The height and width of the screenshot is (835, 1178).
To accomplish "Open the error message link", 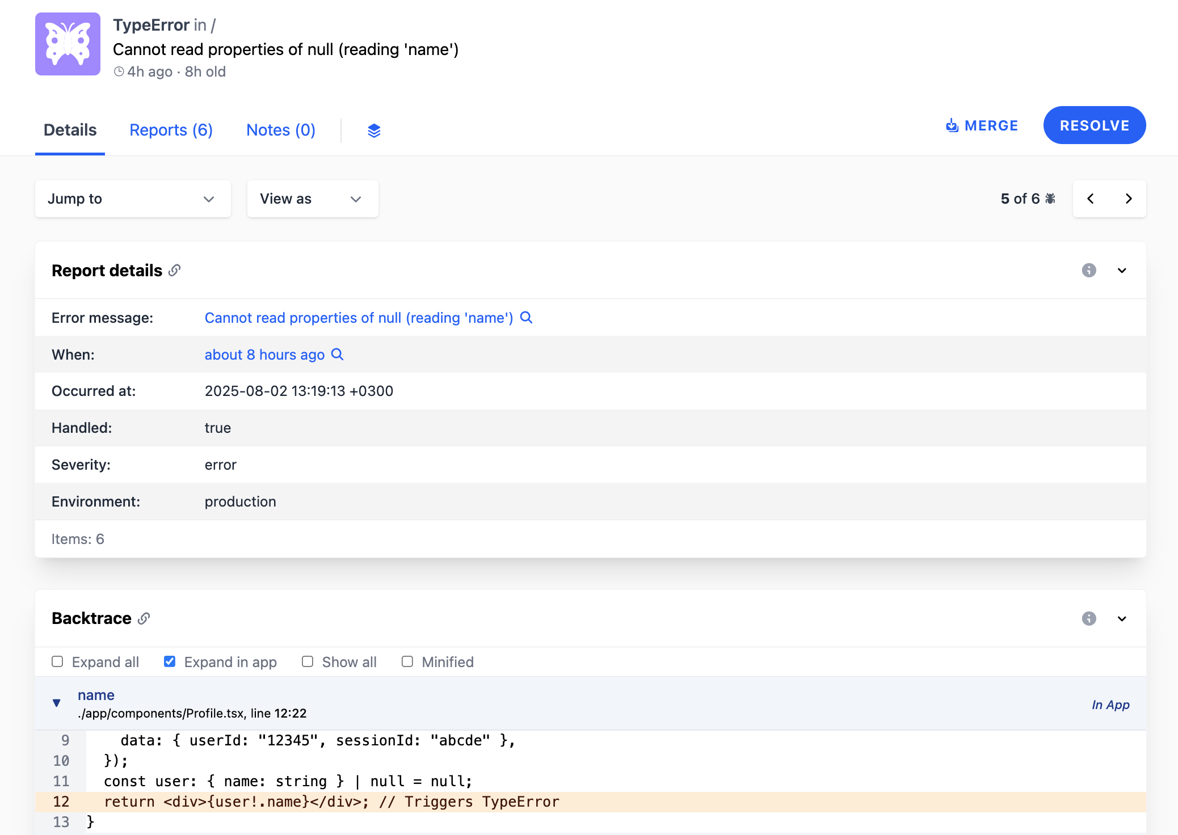I will [359, 318].
